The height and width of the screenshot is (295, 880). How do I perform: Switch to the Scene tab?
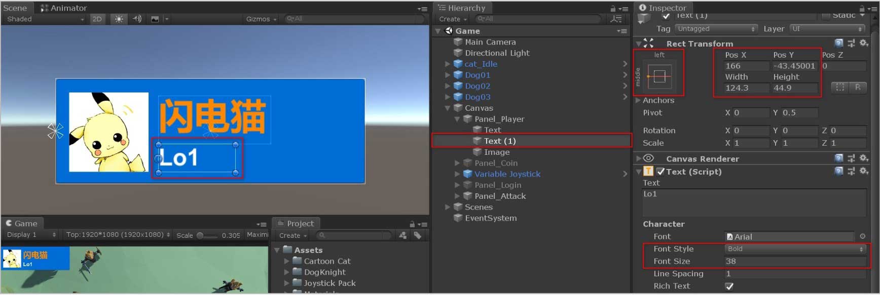click(x=15, y=8)
